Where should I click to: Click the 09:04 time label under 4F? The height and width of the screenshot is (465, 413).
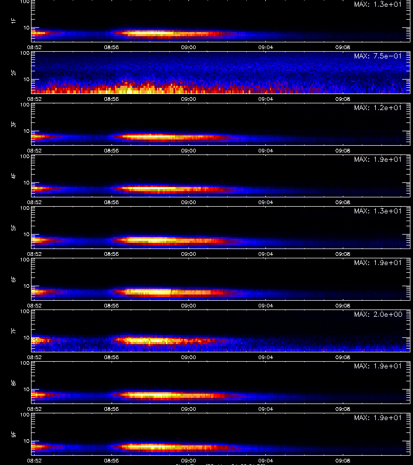pos(266,202)
